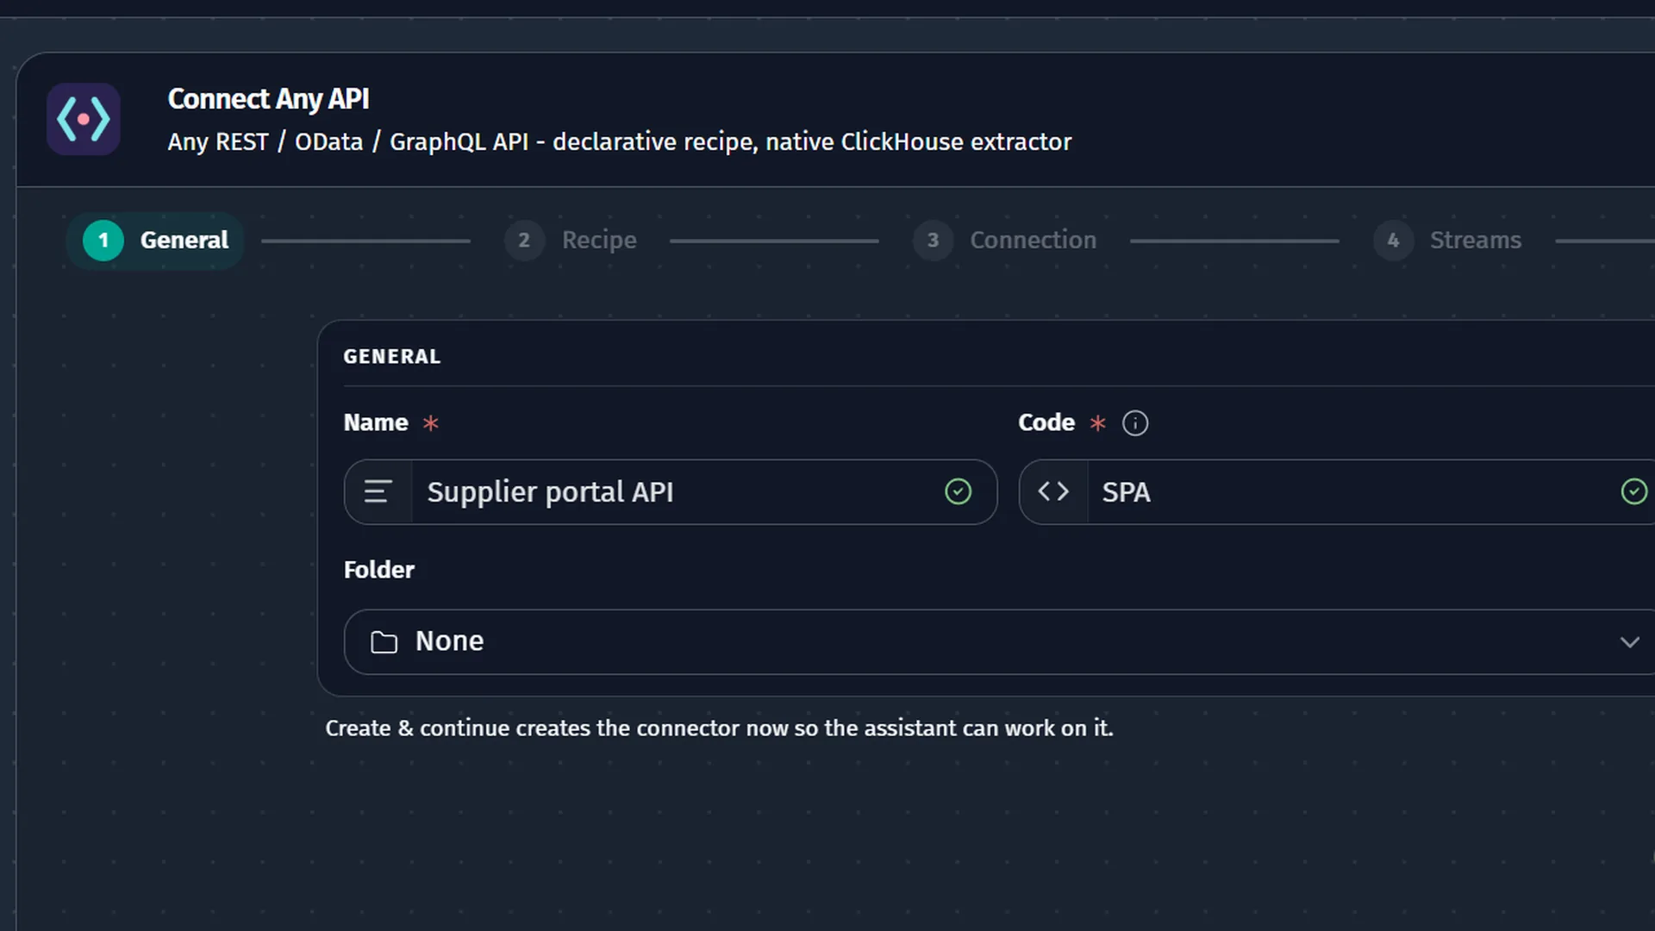Click the Connect Any API logo icon
Screen dimensions: 1655x931
point(84,119)
